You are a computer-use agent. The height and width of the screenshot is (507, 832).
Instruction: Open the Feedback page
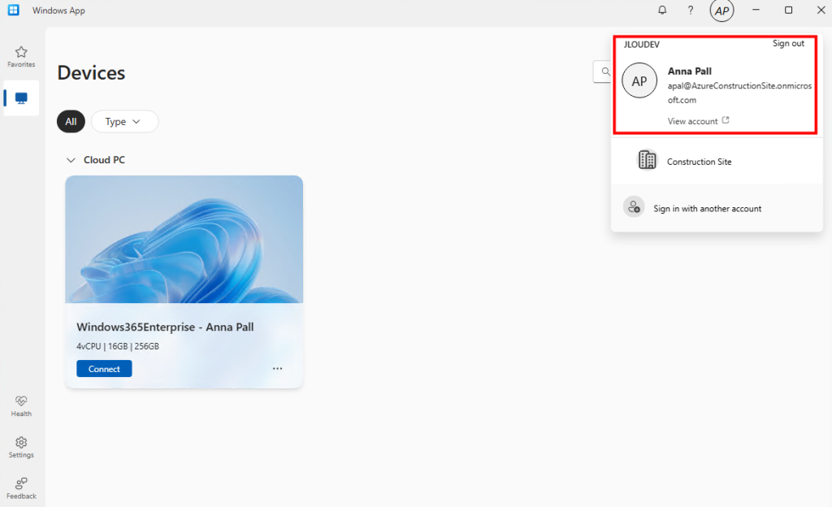(x=21, y=487)
